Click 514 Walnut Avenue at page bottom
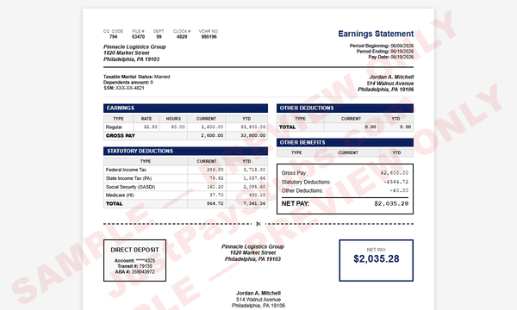The width and height of the screenshot is (517, 310). click(258, 300)
